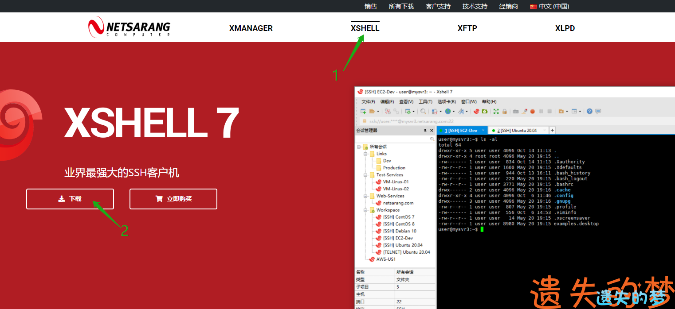Select the 中文 (中国) language option
The height and width of the screenshot is (309, 675).
click(549, 6)
